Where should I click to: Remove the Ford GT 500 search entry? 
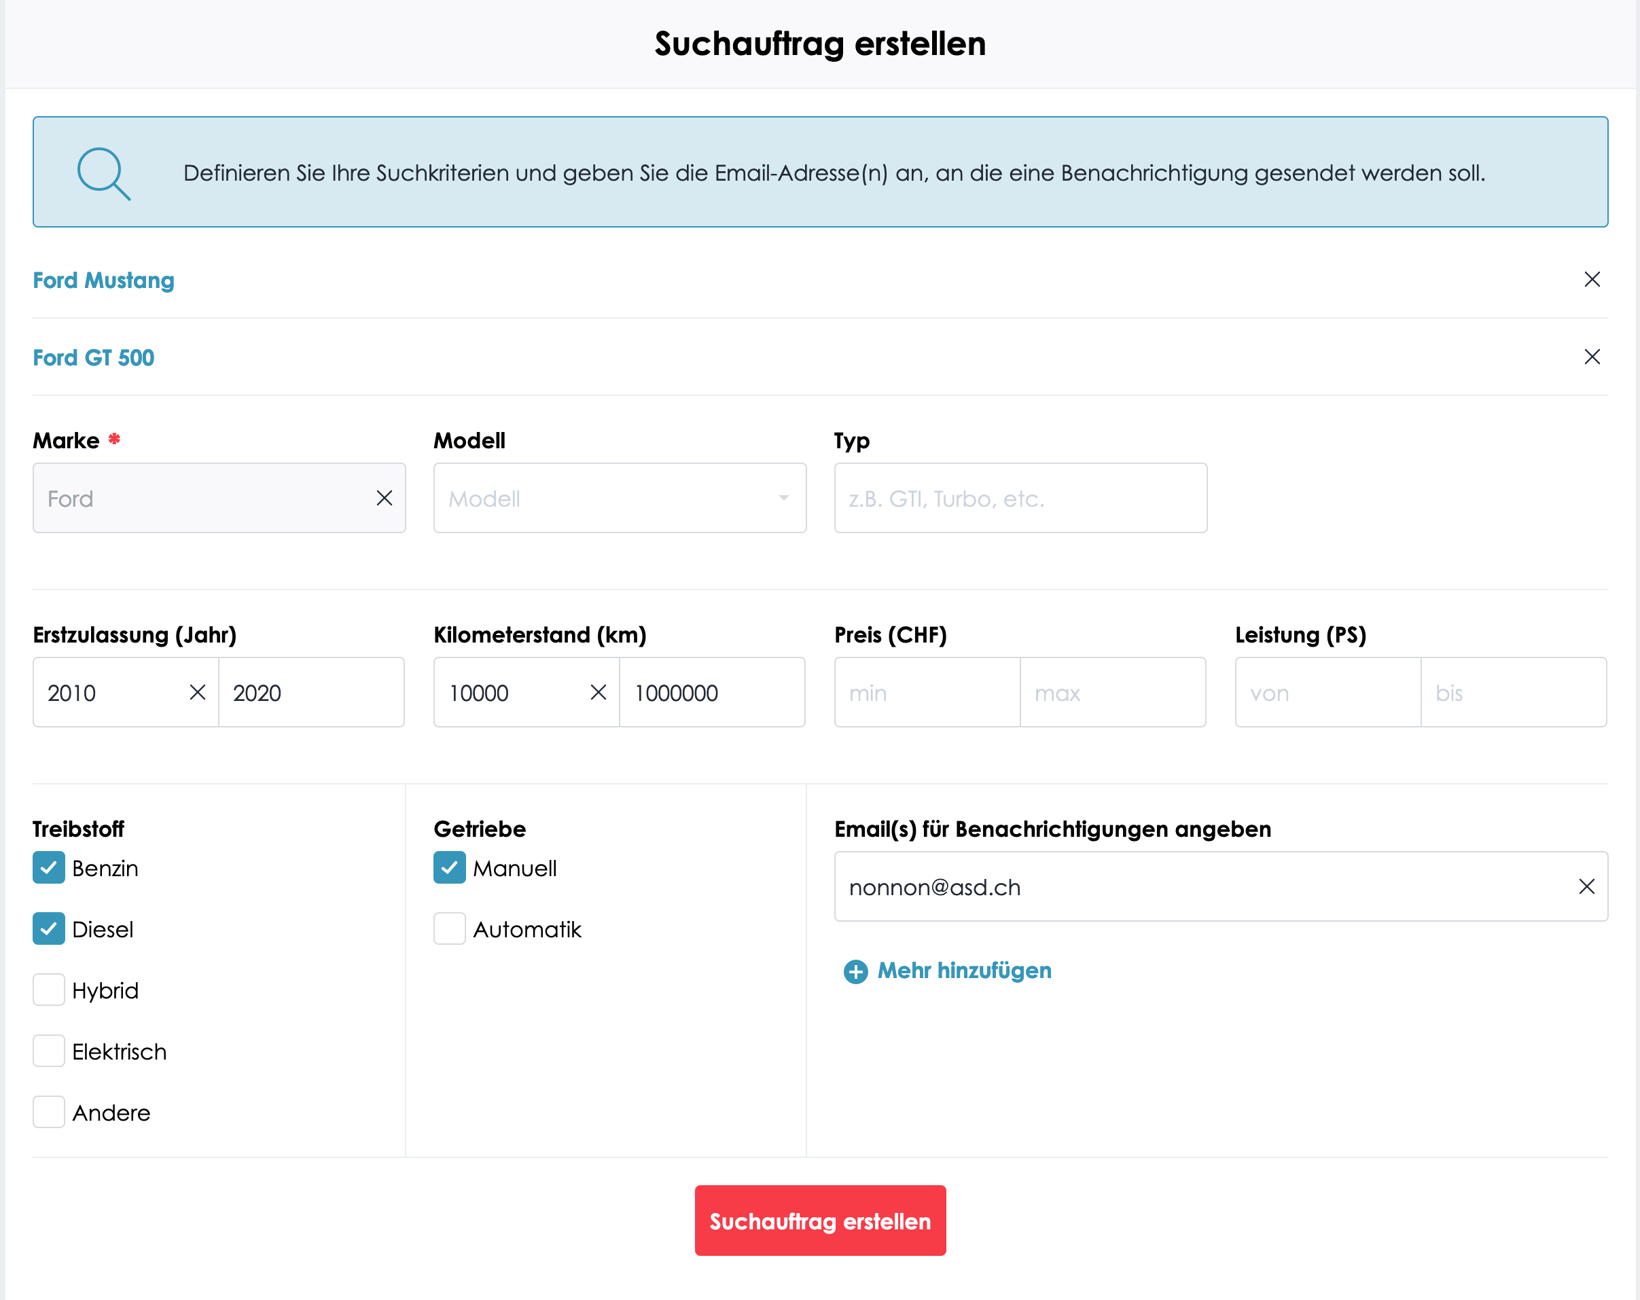point(1591,357)
